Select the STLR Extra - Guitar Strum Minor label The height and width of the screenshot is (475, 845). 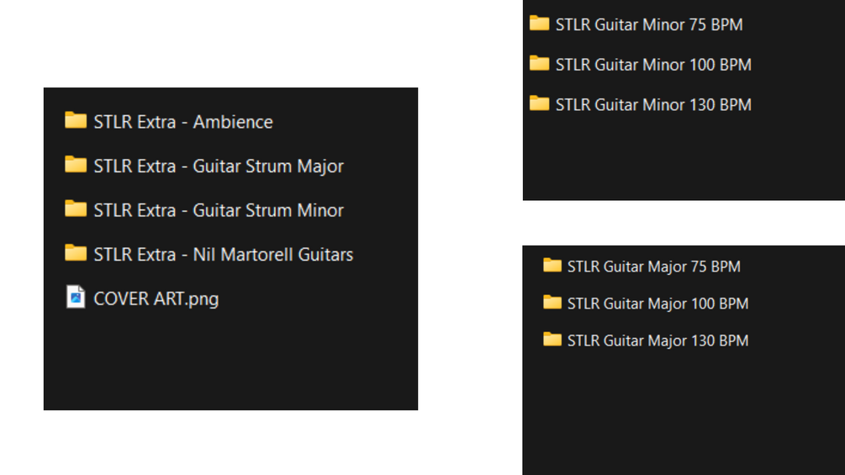219,210
